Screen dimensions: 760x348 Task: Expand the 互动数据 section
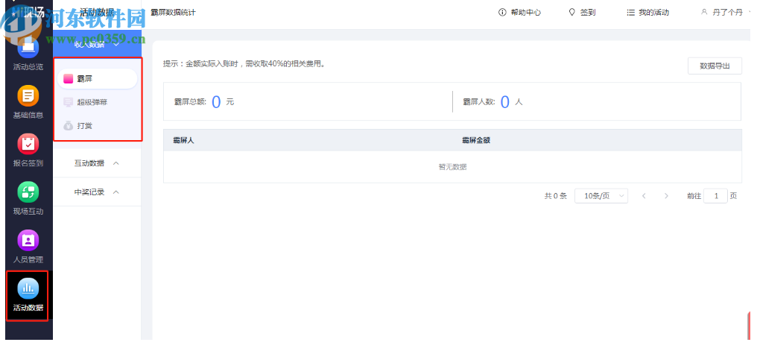click(97, 163)
